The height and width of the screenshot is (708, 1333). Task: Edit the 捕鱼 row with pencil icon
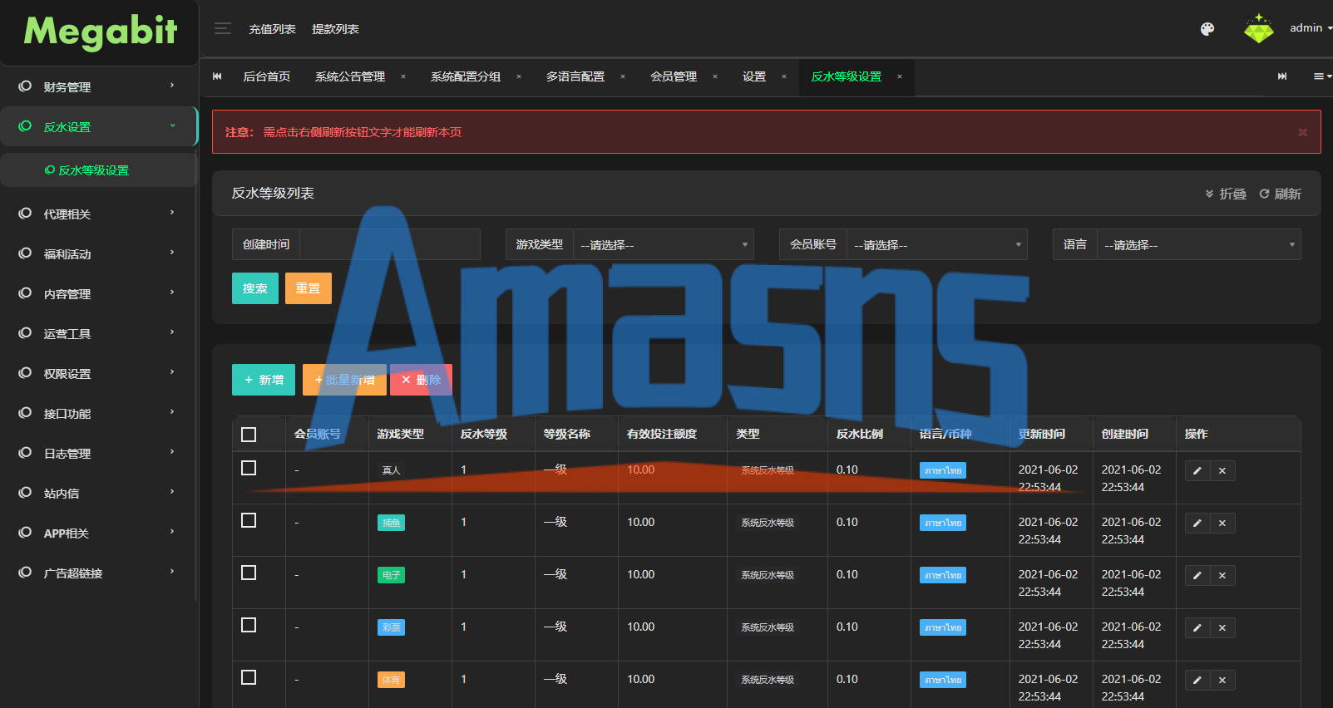(x=1197, y=524)
